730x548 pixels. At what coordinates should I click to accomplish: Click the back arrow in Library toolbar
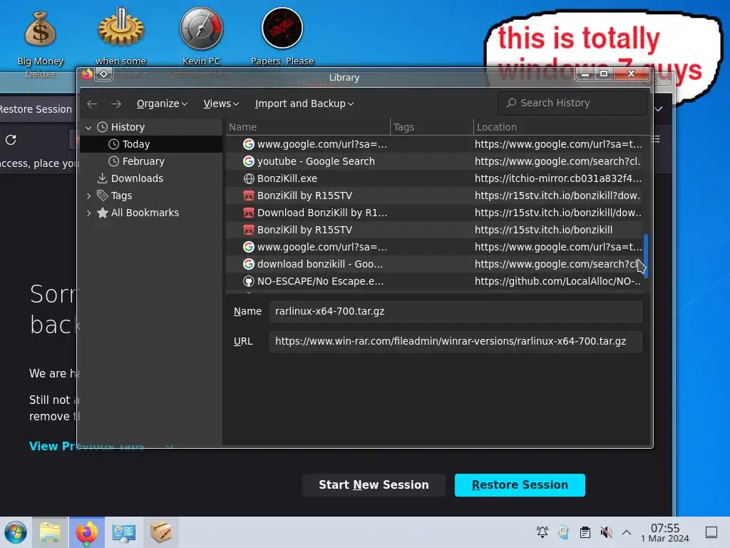pyautogui.click(x=92, y=103)
